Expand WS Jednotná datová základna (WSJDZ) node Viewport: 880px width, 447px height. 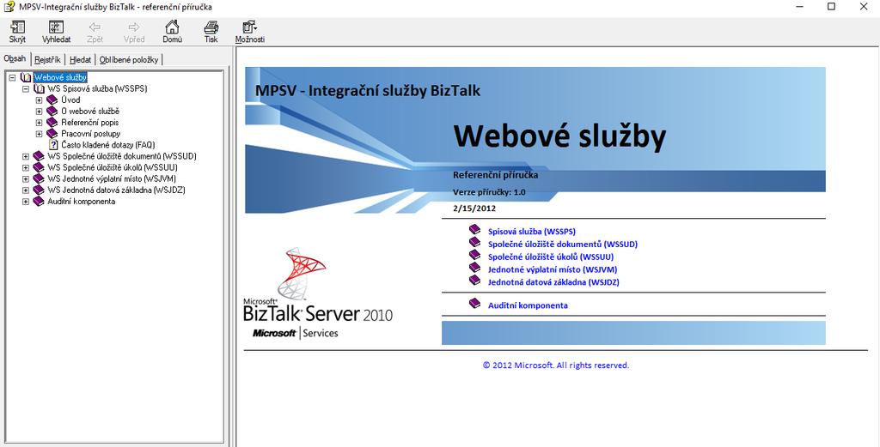coord(25,190)
